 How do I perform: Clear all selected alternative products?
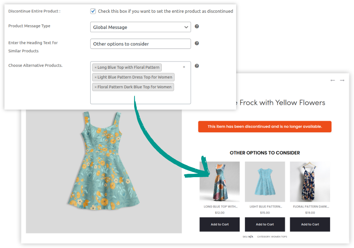(184, 67)
